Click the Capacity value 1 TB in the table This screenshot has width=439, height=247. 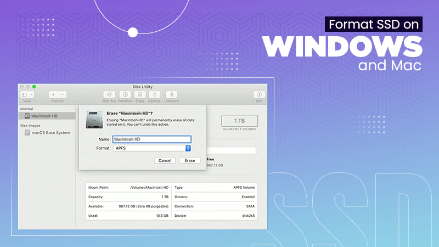pos(165,197)
